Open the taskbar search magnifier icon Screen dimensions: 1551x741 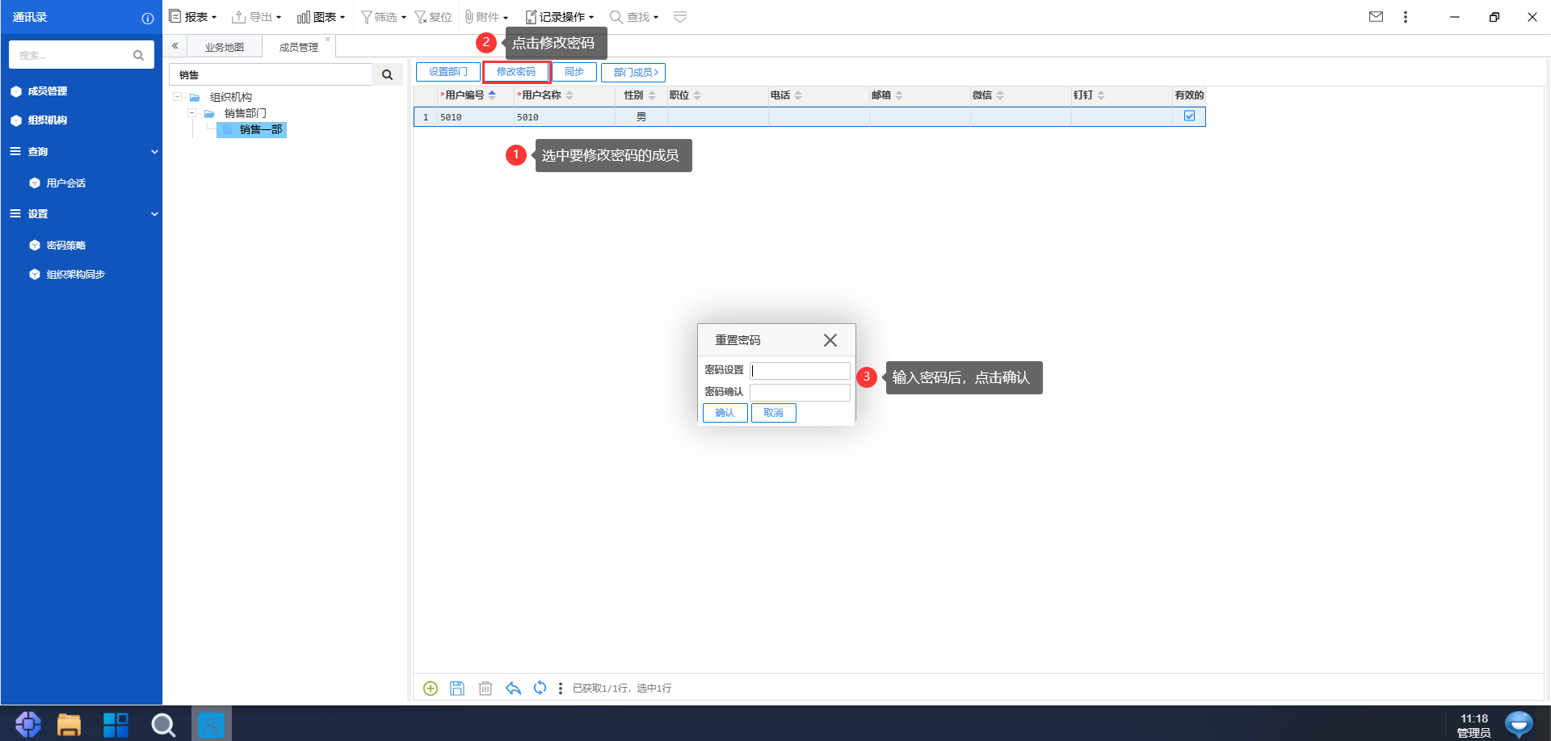(163, 725)
